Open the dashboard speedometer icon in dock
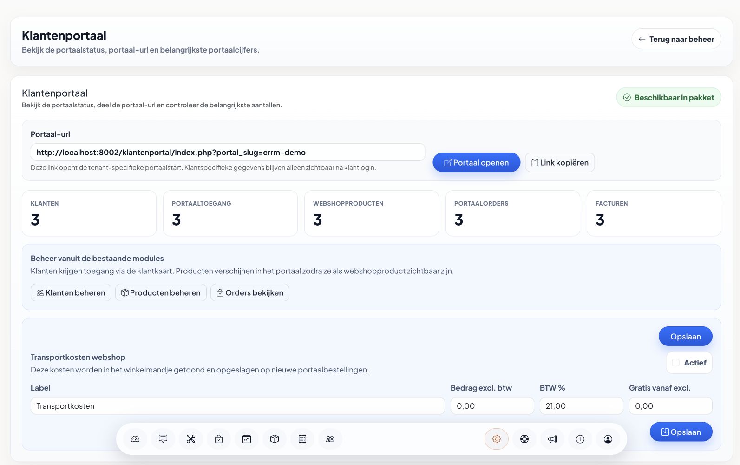 tap(135, 439)
